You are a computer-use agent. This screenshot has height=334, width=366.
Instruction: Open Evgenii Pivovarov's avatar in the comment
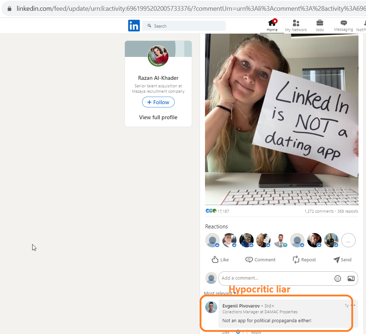(211, 307)
